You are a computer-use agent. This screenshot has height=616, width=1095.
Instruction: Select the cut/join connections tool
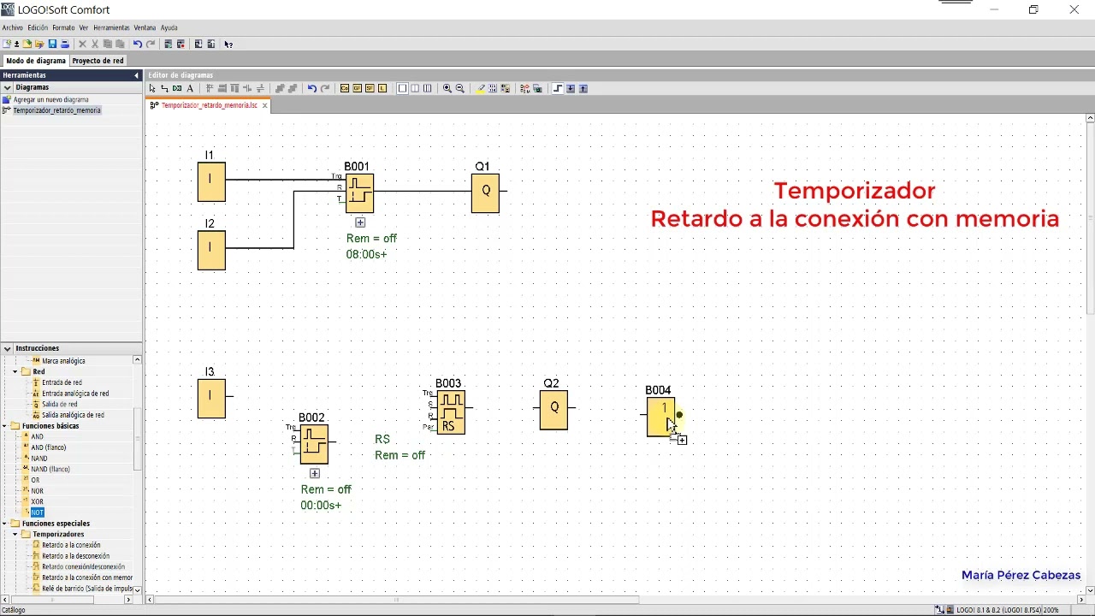pos(177,88)
